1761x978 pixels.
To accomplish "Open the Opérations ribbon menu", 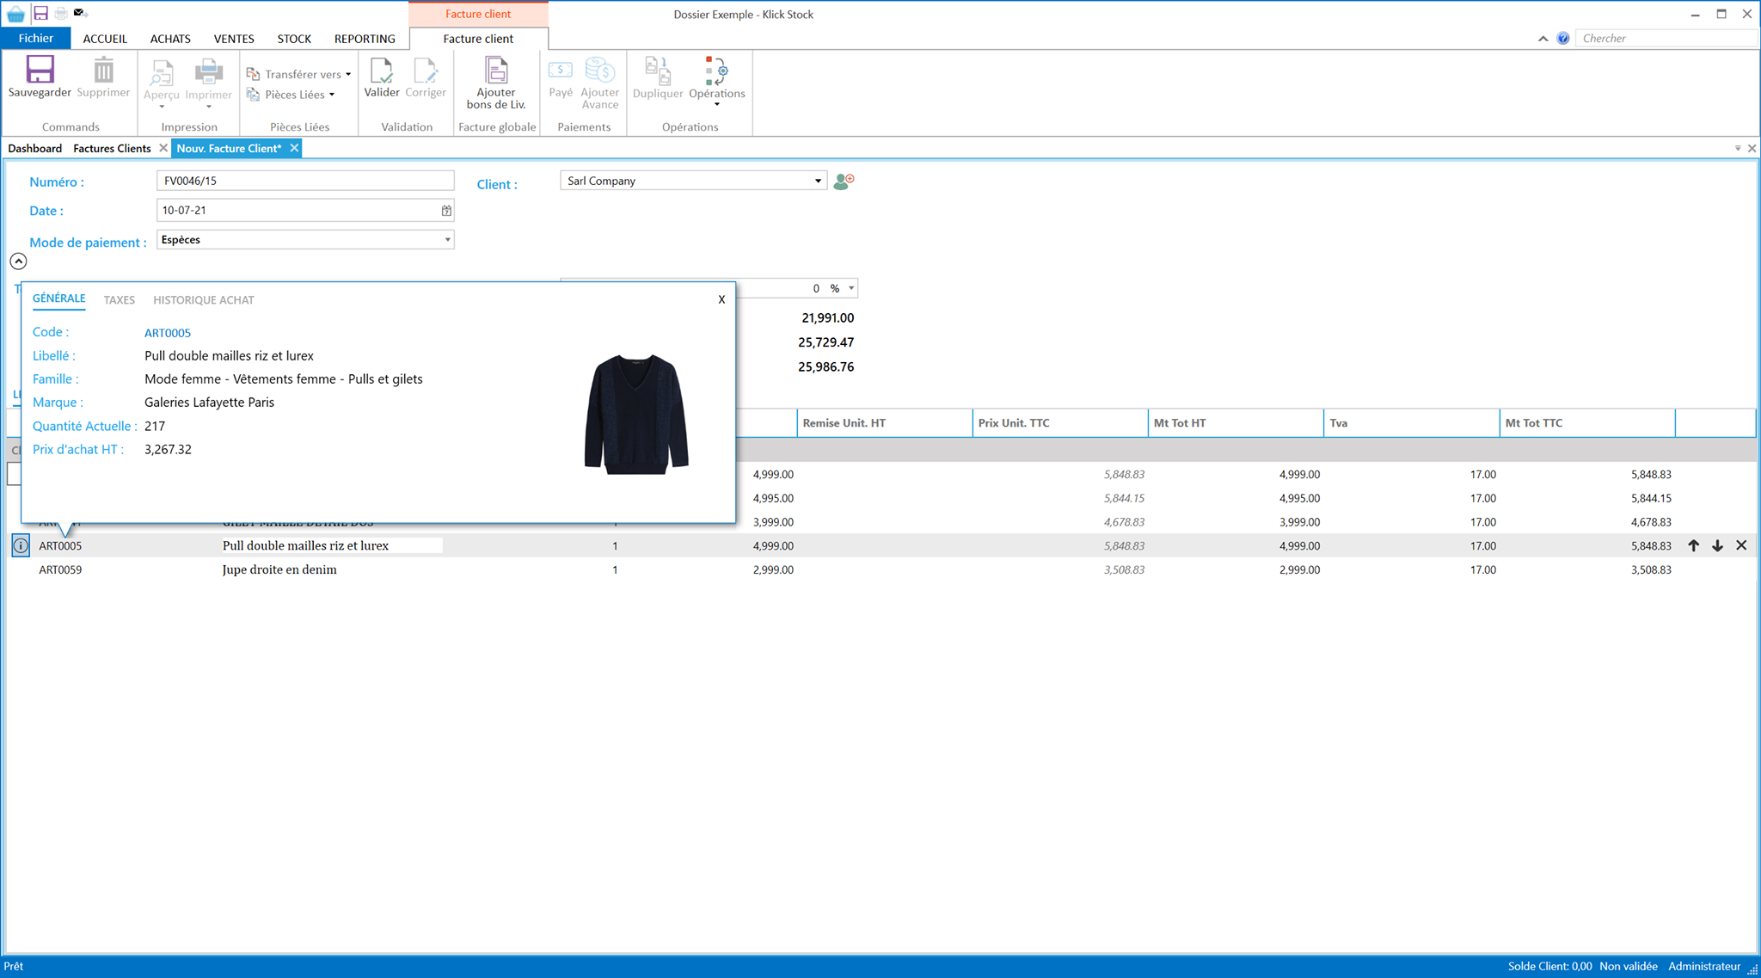I will (x=717, y=82).
